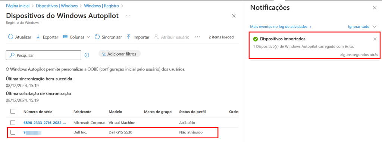Sort by Número de série column header
The image size is (382, 142).
38,112
